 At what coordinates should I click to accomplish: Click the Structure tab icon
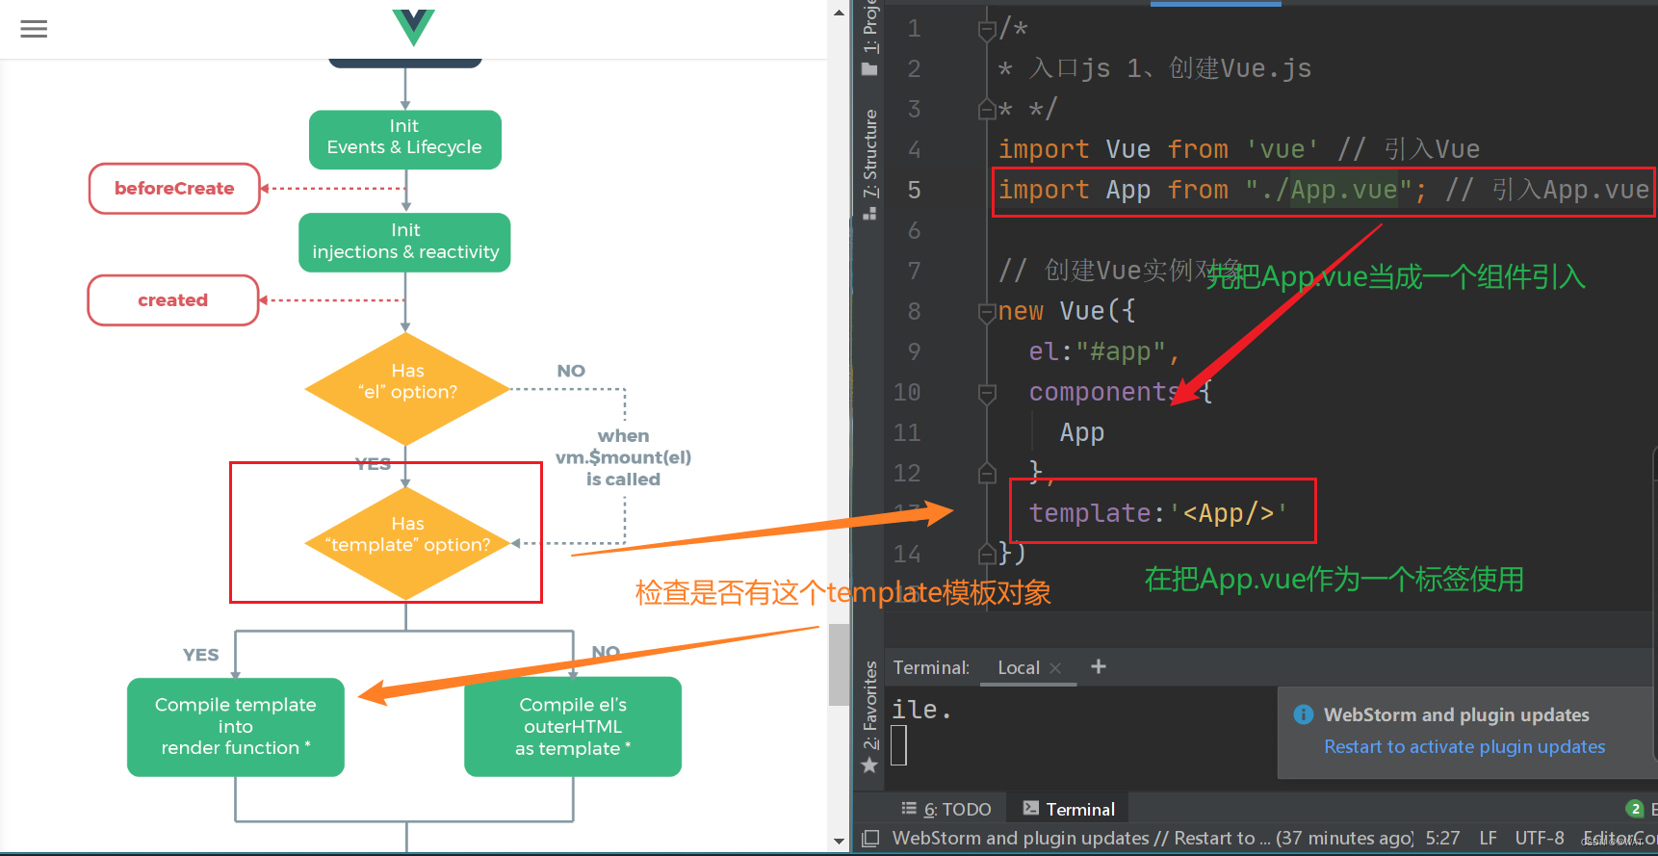869,213
